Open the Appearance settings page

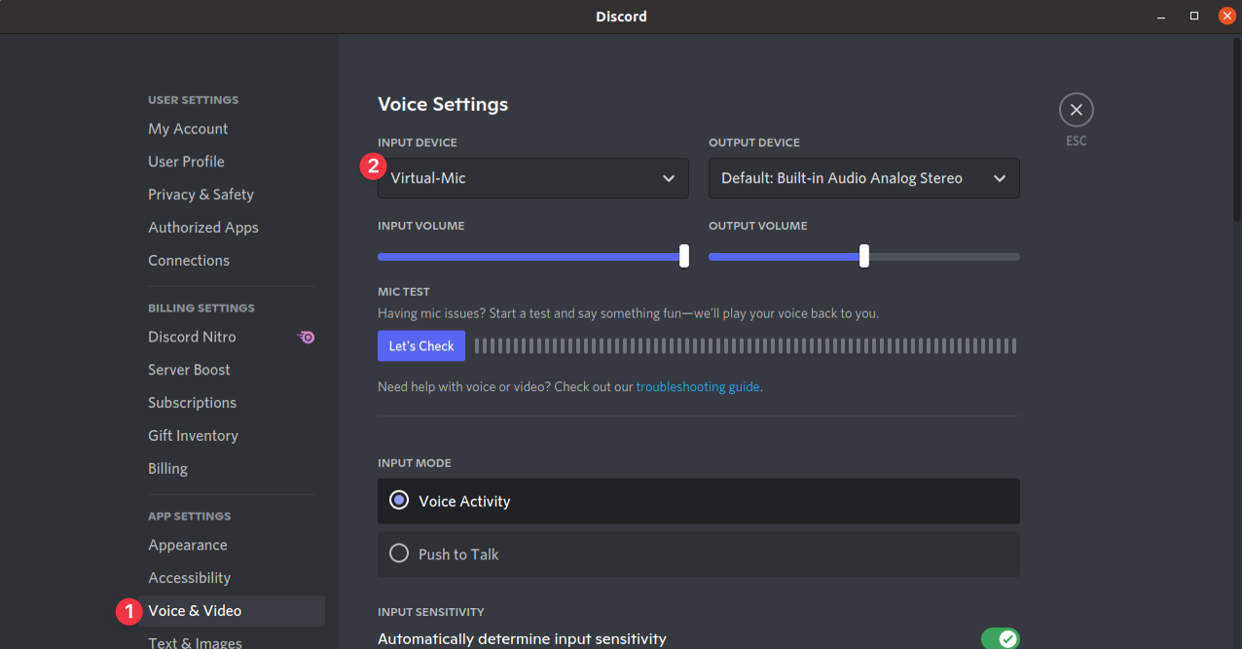point(188,545)
